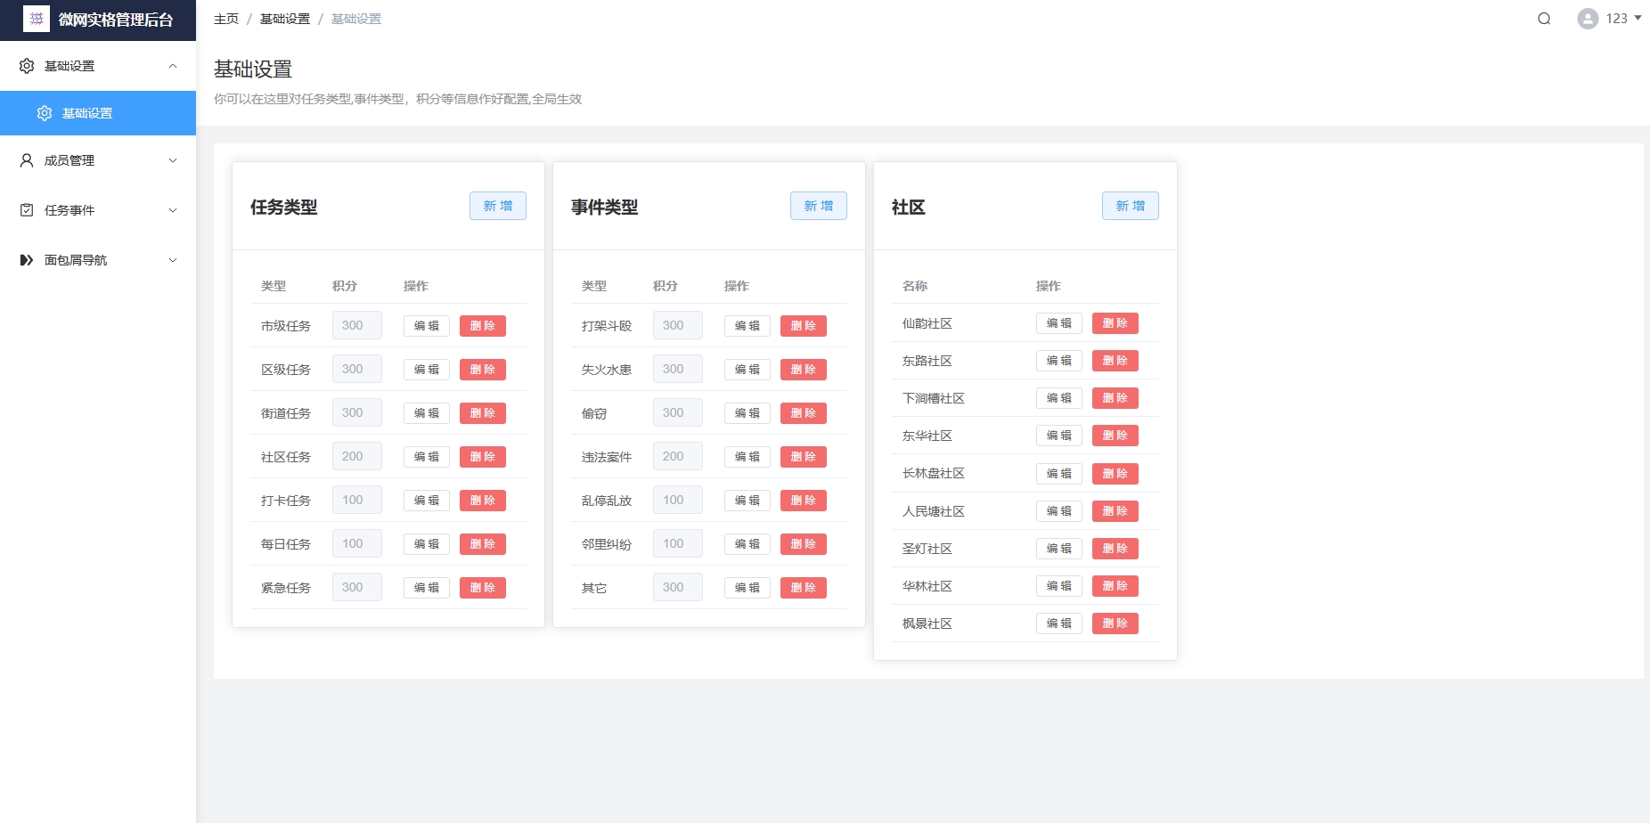Image resolution: width=1650 pixels, height=823 pixels.
Task: Click the score field for 市级任务
Action: (356, 325)
